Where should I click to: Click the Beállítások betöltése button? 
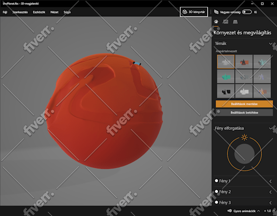[244, 112]
